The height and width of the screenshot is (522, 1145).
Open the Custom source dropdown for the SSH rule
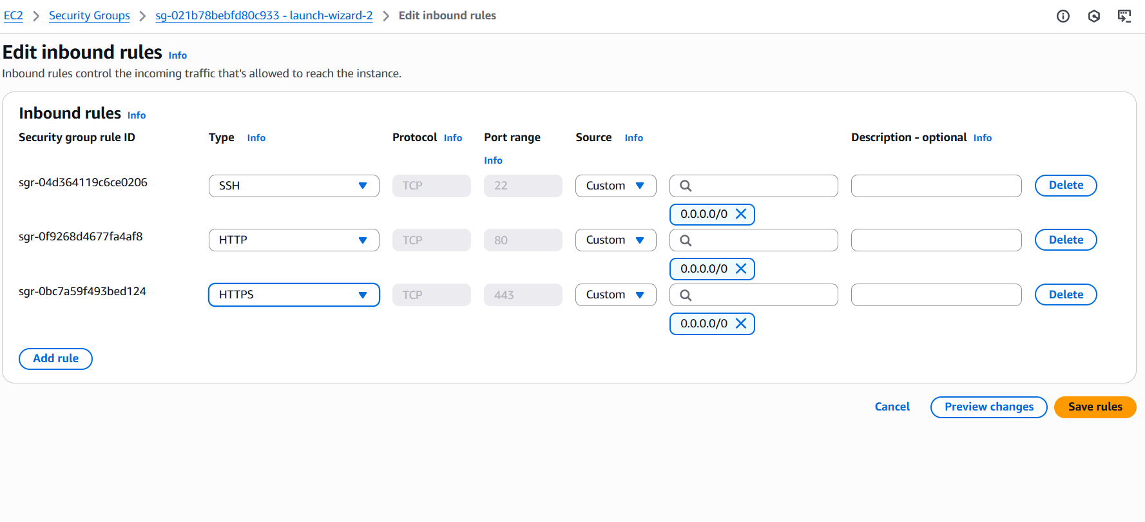tap(615, 186)
